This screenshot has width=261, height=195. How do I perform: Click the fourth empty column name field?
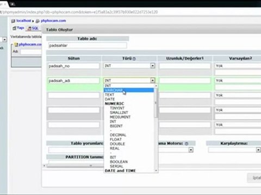(x=74, y=110)
